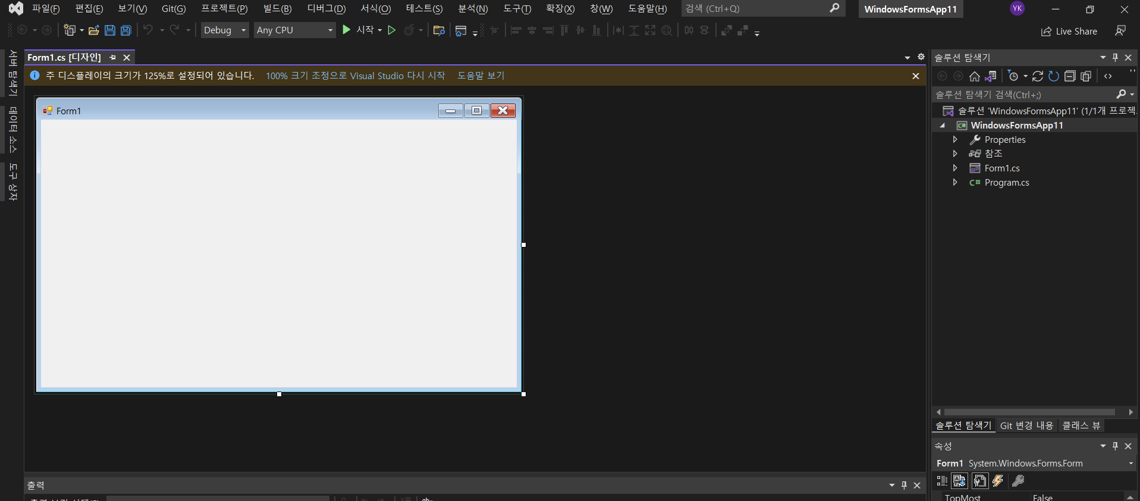1140x501 pixels.
Task: Toggle pin on the Form1.cs designer tab
Action: click(x=112, y=58)
